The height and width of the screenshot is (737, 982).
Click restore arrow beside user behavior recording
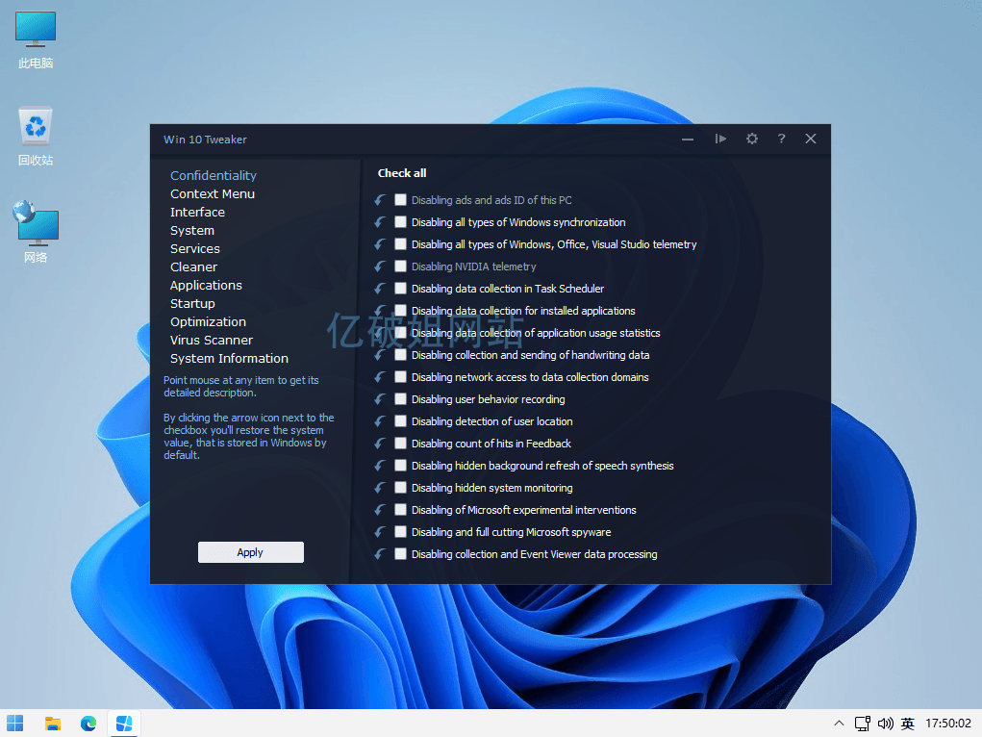coord(380,399)
